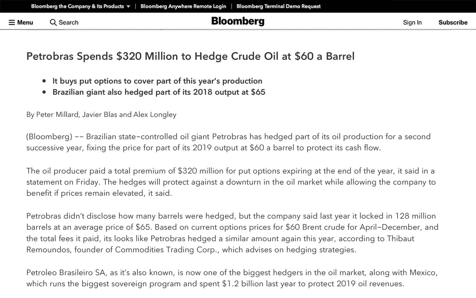476x298 pixels.
Task: Click the Search label text in the header
Action: tap(69, 22)
